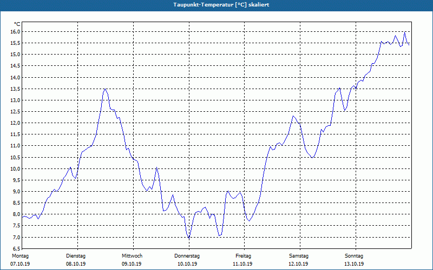Viewport: 433px width, 270px height.
Task: Click the 10,0 axis value
Action: tap(16, 168)
